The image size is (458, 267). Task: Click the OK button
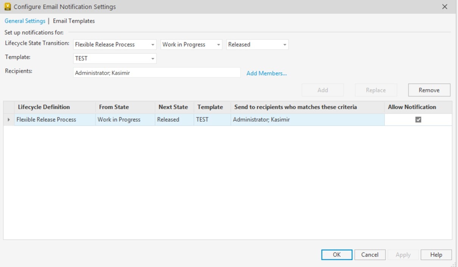tap(337, 255)
